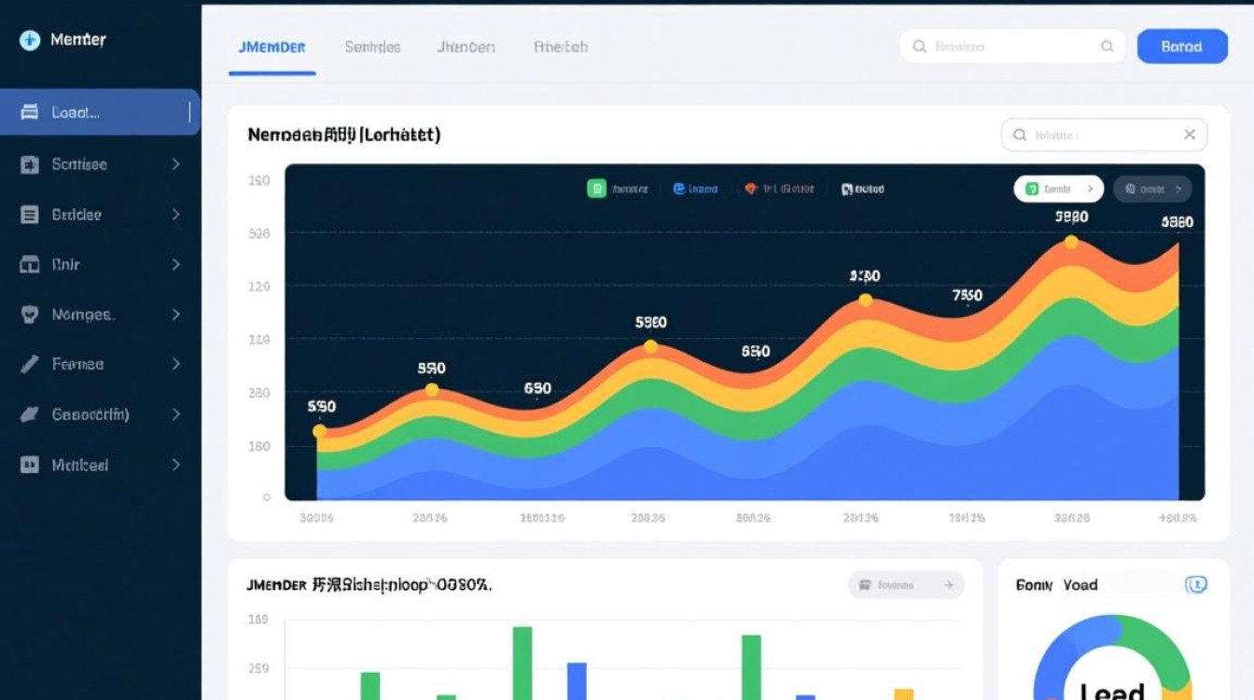The width and height of the screenshot is (1254, 700).
Task: Click the magnifier icon at right of top search bar
Action: click(1108, 47)
